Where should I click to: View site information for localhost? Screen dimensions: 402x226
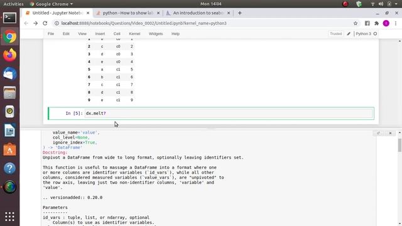click(x=57, y=23)
